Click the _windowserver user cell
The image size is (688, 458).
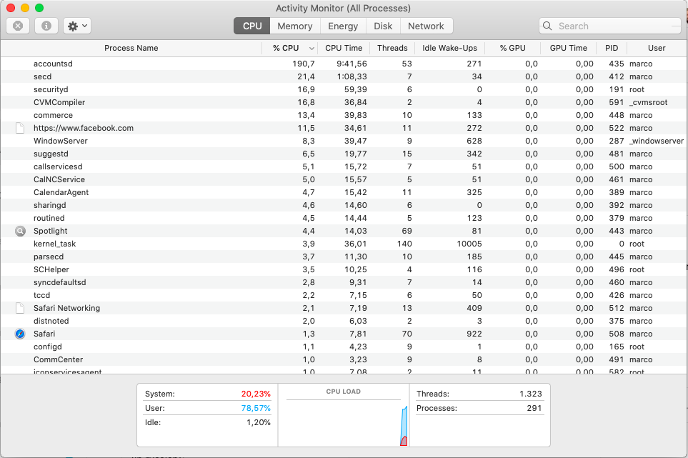point(657,141)
